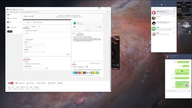Click the stream key field

point(34,68)
